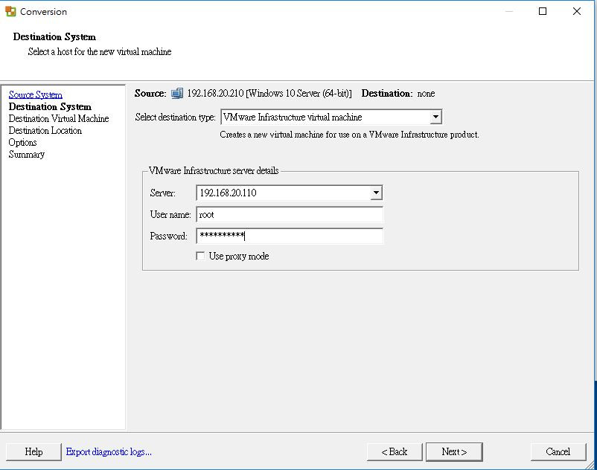Close the Conversion window
This screenshot has height=470, width=597.
(577, 11)
